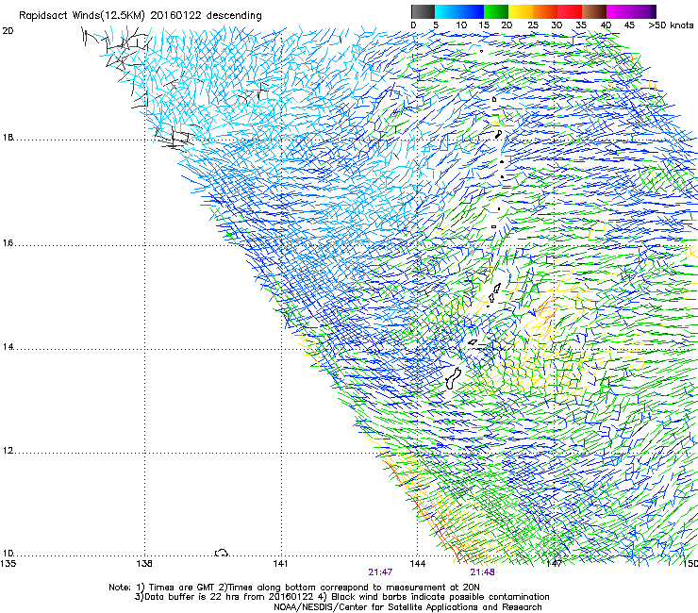Click the legend scale label '0'
698x613 pixels.
click(x=413, y=25)
